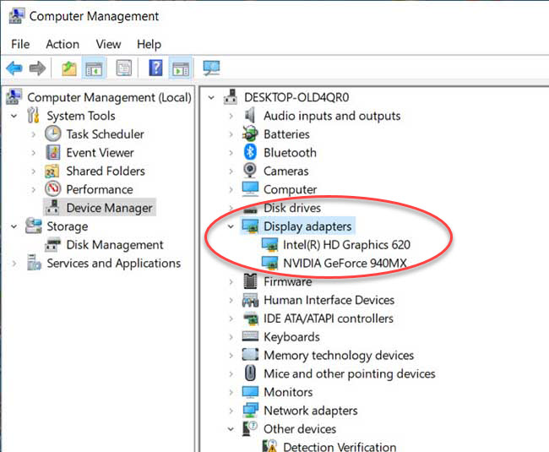The image size is (549, 452).
Task: Click the Batteries icon
Action: tap(250, 134)
